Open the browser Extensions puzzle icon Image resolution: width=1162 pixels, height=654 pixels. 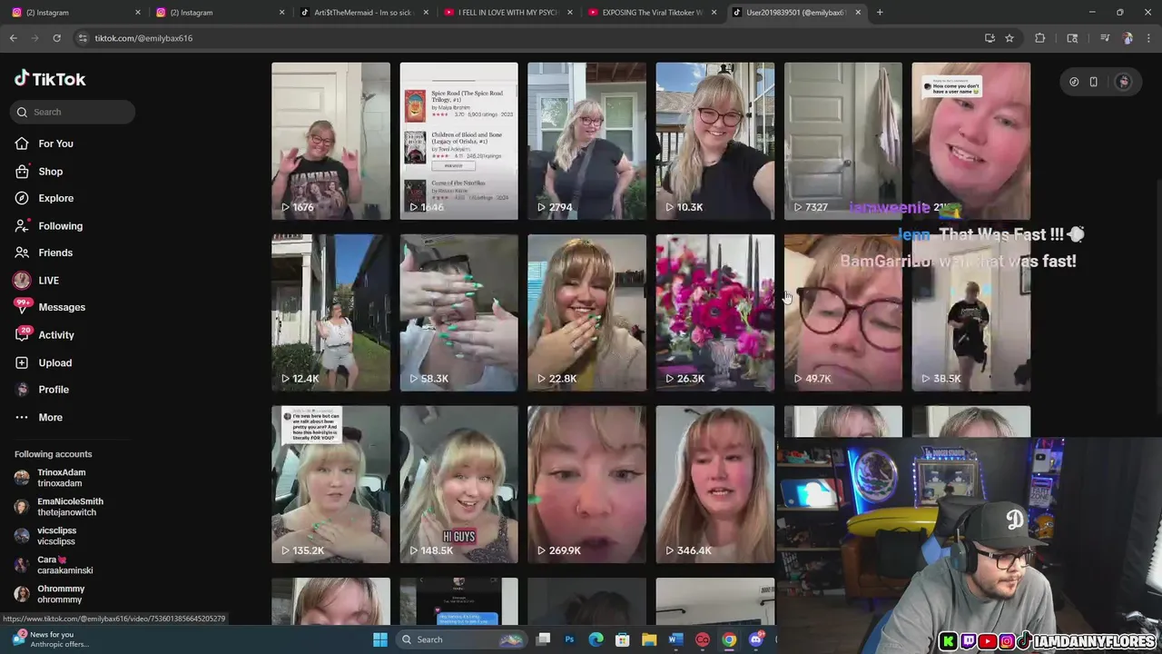1040,38
